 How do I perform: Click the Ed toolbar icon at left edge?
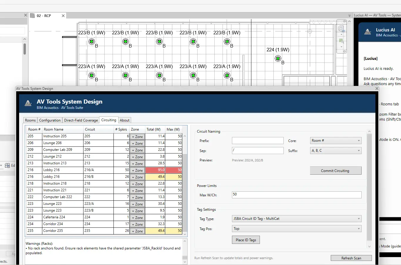[7, 166]
